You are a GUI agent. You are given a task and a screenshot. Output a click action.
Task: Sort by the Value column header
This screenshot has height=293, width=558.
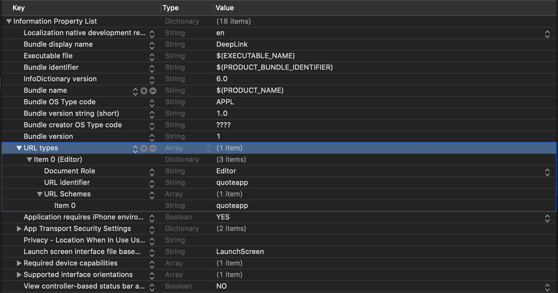pos(225,8)
